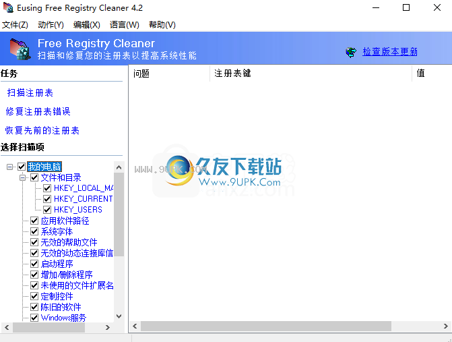
Task: Toggle the HKEY_LOCAL_MA checkbox
Action: (47, 188)
